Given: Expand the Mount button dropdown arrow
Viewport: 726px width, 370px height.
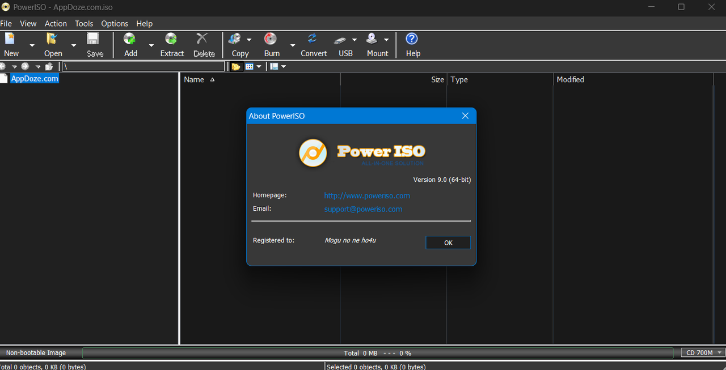Looking at the screenshot, I should pyautogui.click(x=386, y=40).
